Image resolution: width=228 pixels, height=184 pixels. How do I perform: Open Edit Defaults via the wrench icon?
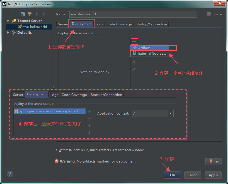[30, 14]
